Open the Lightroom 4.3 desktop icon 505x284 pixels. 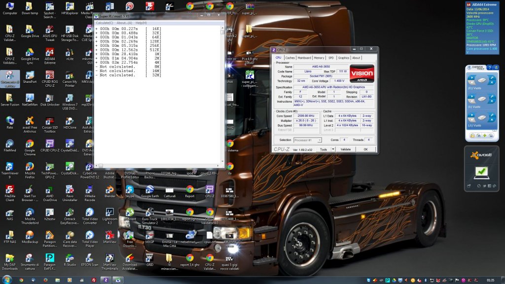[x=109, y=216]
